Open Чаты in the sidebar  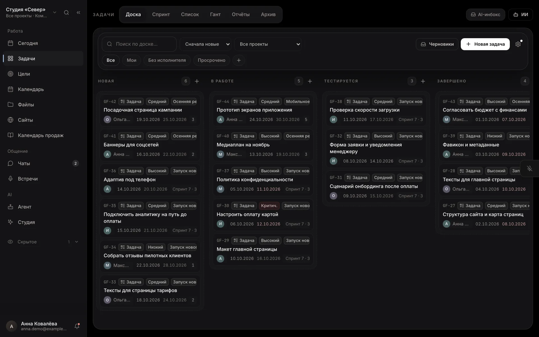click(43, 163)
